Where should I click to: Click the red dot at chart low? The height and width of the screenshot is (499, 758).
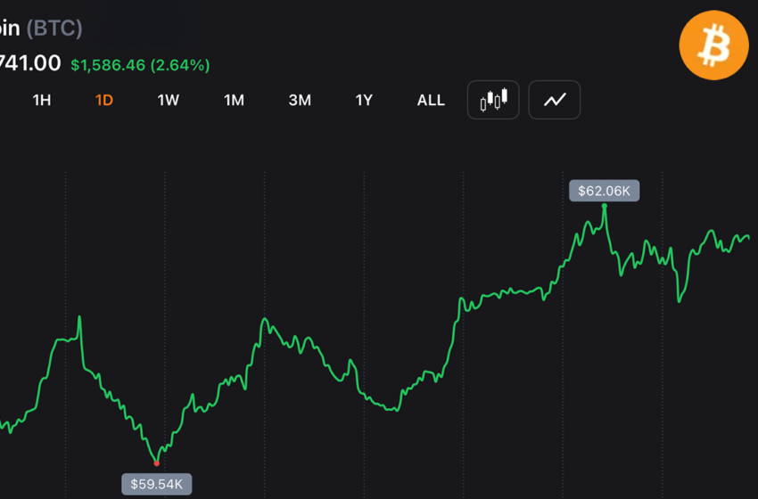coord(157,463)
